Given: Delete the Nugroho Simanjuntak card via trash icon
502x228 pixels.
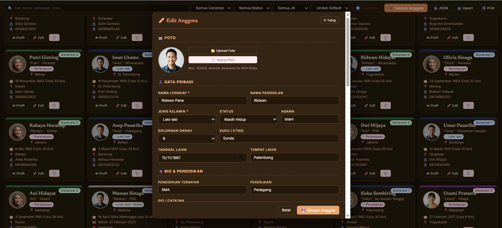Looking at the screenshot, I should [x=468, y=38].
